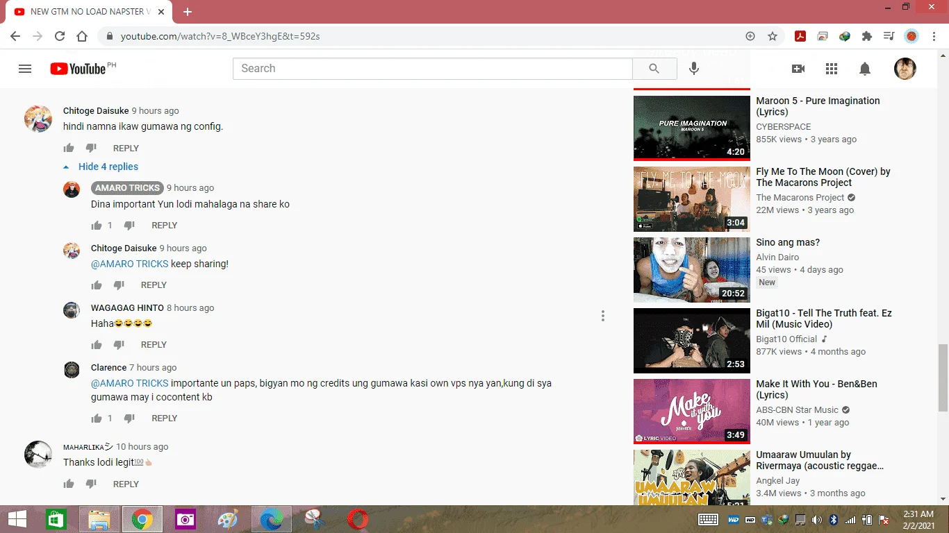The width and height of the screenshot is (949, 533).
Task: Reload the page
Action: (60, 36)
